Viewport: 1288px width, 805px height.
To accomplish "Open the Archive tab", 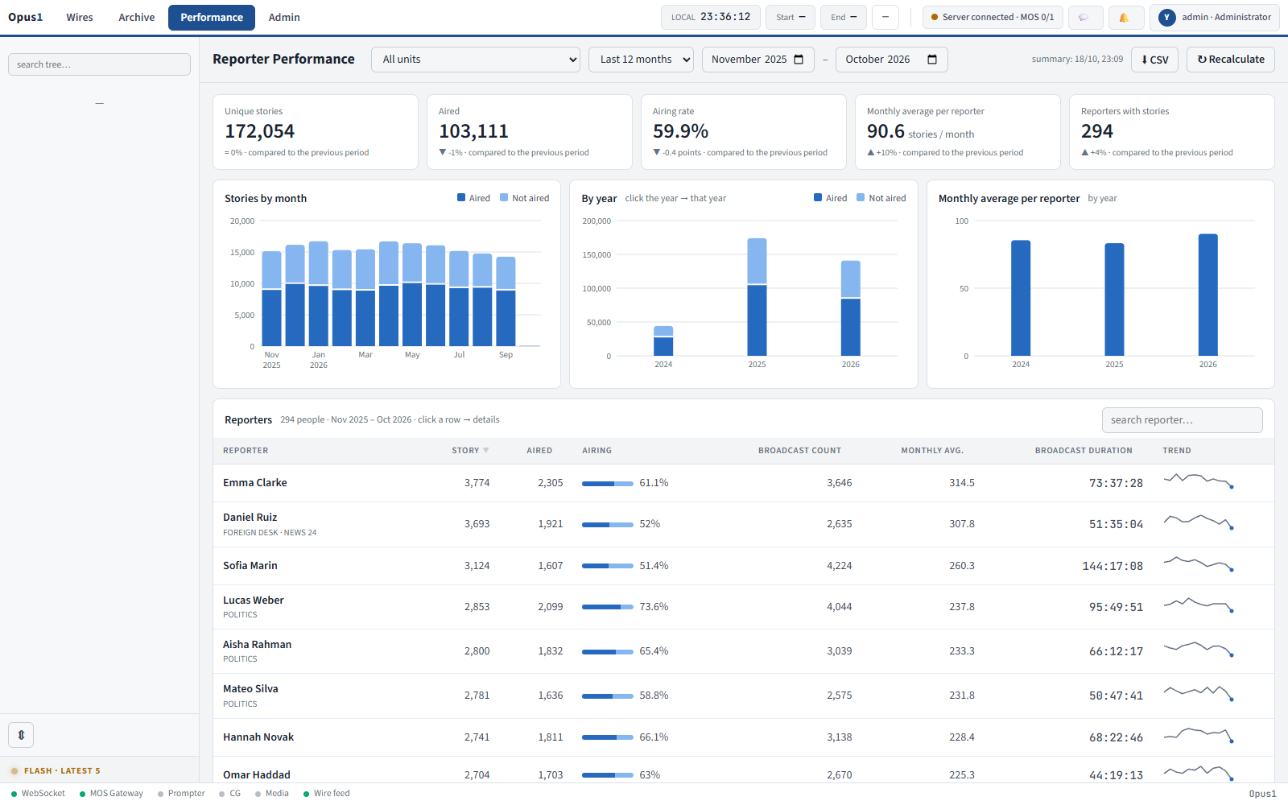I will point(137,17).
